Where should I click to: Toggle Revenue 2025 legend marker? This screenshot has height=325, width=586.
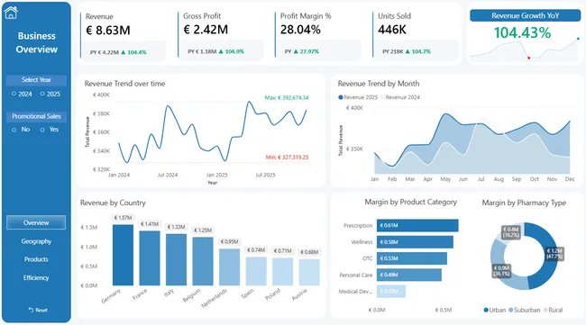tap(341, 97)
